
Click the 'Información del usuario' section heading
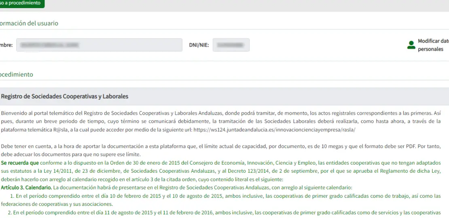[29, 23]
